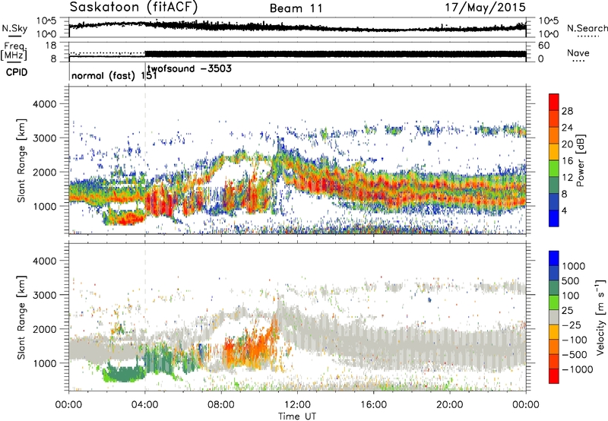Click the 08:00 time tick label
The width and height of the screenshot is (608, 421).
[221, 405]
